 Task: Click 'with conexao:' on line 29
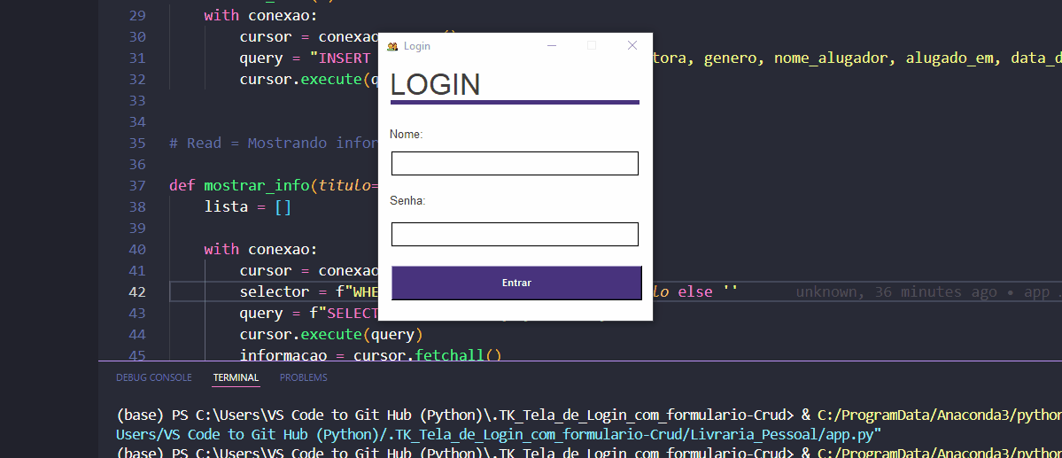coord(260,15)
